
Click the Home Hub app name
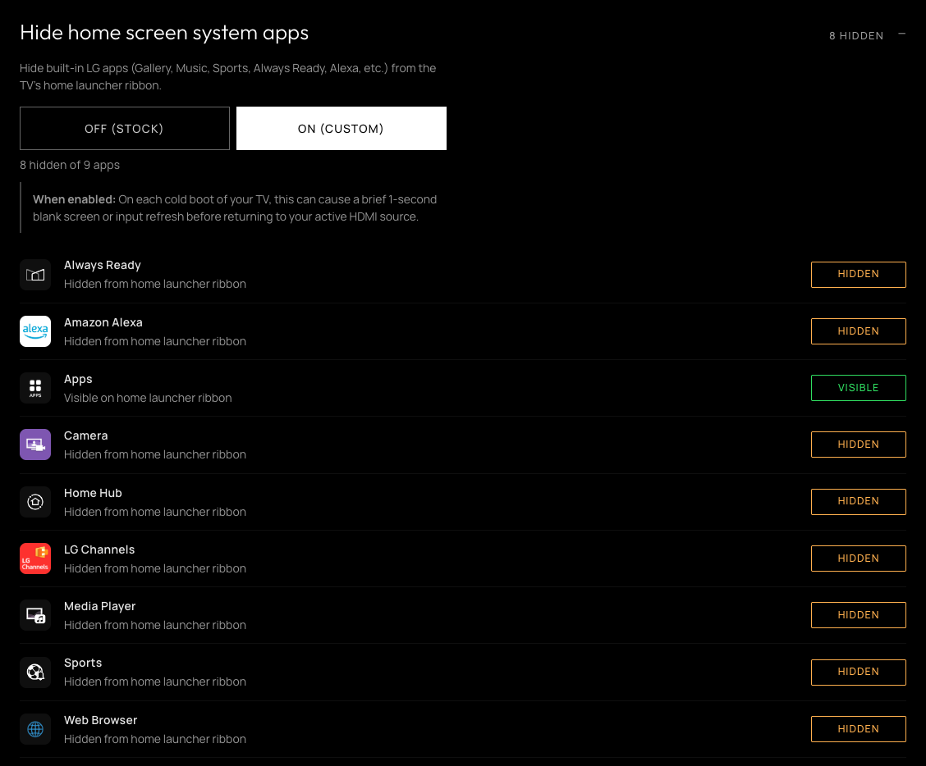[93, 493]
